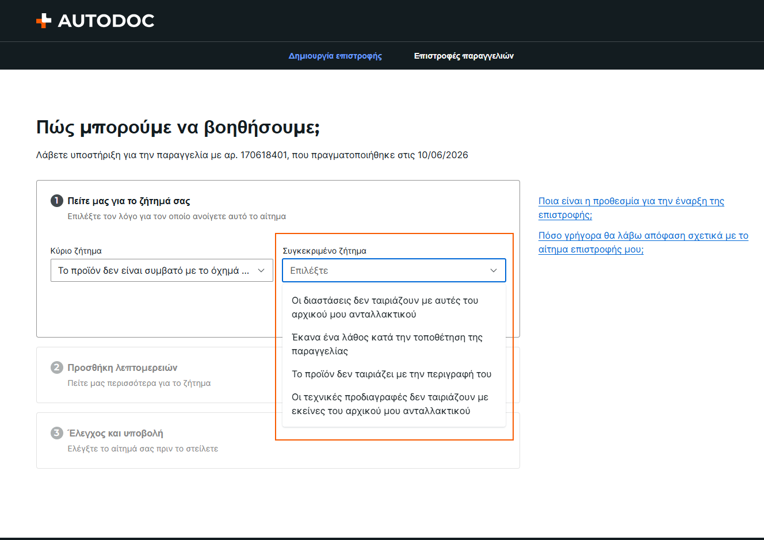
Task: Click step 3 'Έλεγχος και υποβολή' heading
Action: (x=116, y=433)
